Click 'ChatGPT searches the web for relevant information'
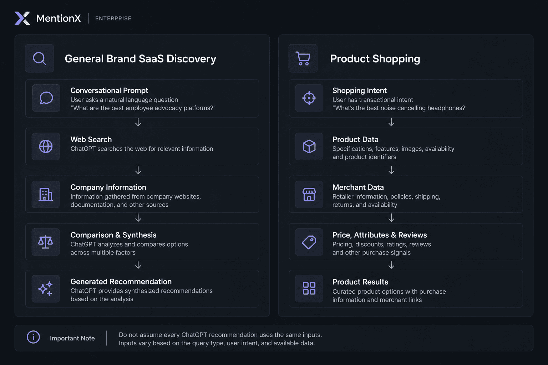Screen dimensions: 548x365 [x=142, y=149]
